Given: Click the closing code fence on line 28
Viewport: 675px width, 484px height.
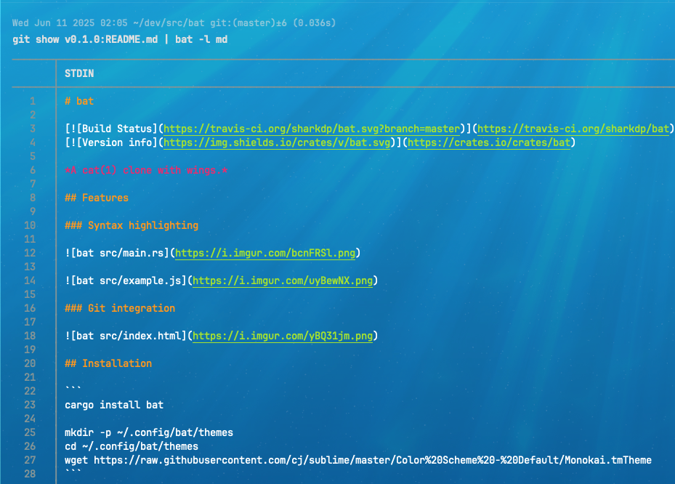Looking at the screenshot, I should 73,471.
